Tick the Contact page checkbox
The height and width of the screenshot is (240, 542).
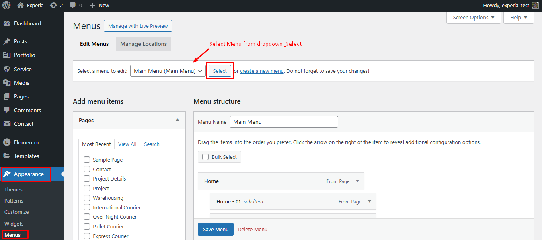[87, 169]
